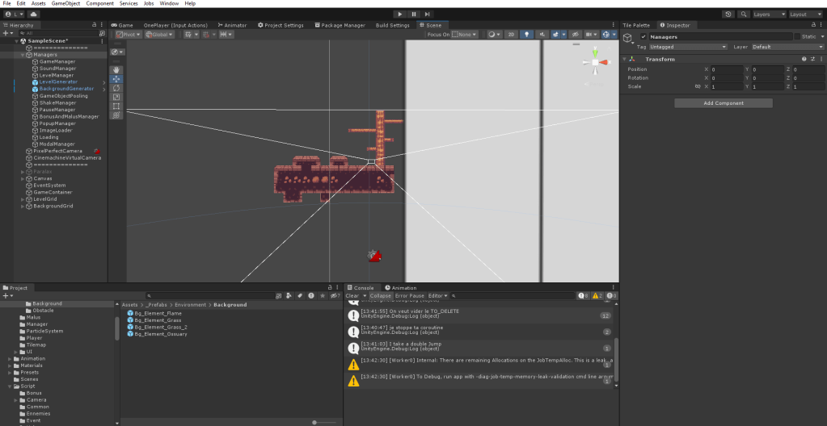Click the global search magnifier icon

pos(742,15)
